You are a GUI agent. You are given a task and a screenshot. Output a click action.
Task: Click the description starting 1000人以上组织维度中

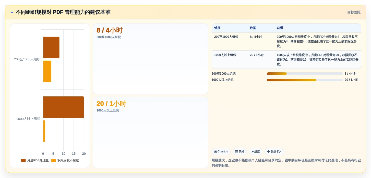coord(317,60)
